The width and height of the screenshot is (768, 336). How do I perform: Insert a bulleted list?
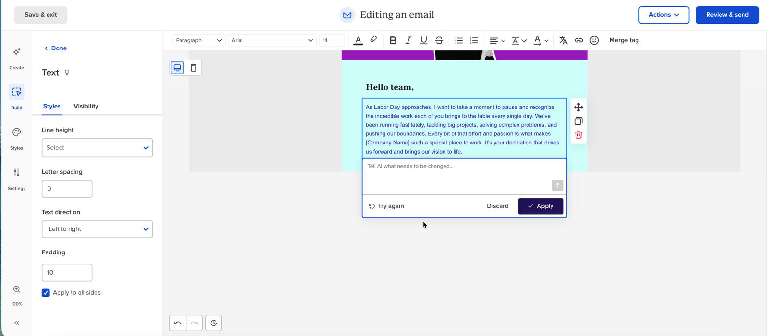click(459, 40)
